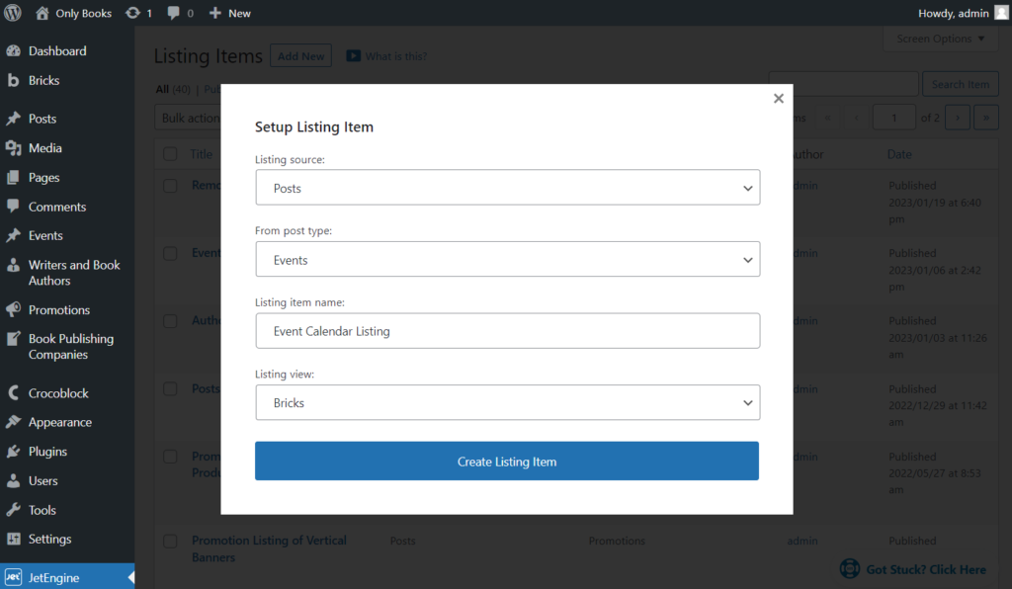1012x589 pixels.
Task: Open the What is this? link
Action: click(x=395, y=56)
